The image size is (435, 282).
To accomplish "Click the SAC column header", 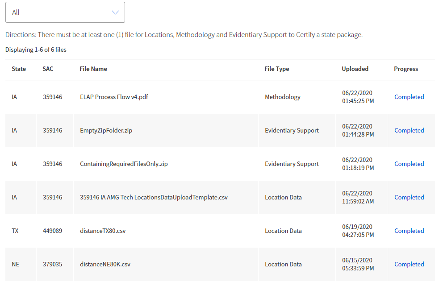I will point(48,69).
